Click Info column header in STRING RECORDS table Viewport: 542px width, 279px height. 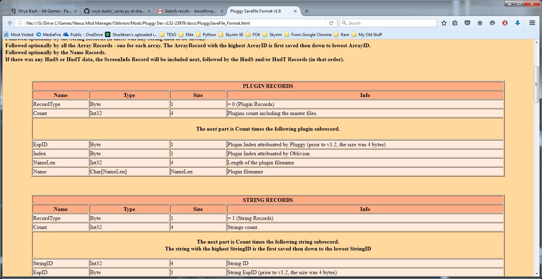tap(365, 209)
